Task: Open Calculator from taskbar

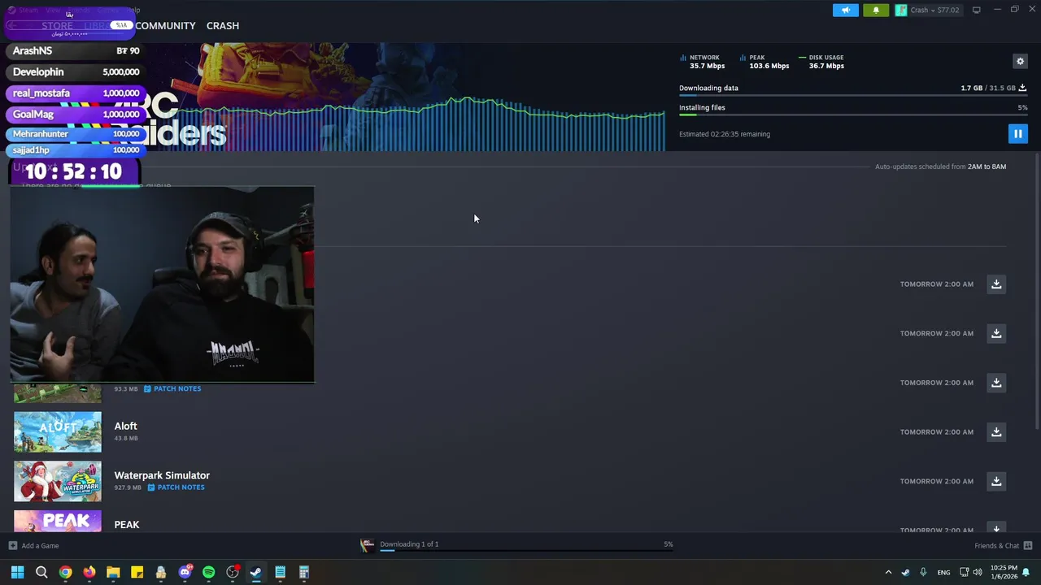Action: [x=304, y=573]
